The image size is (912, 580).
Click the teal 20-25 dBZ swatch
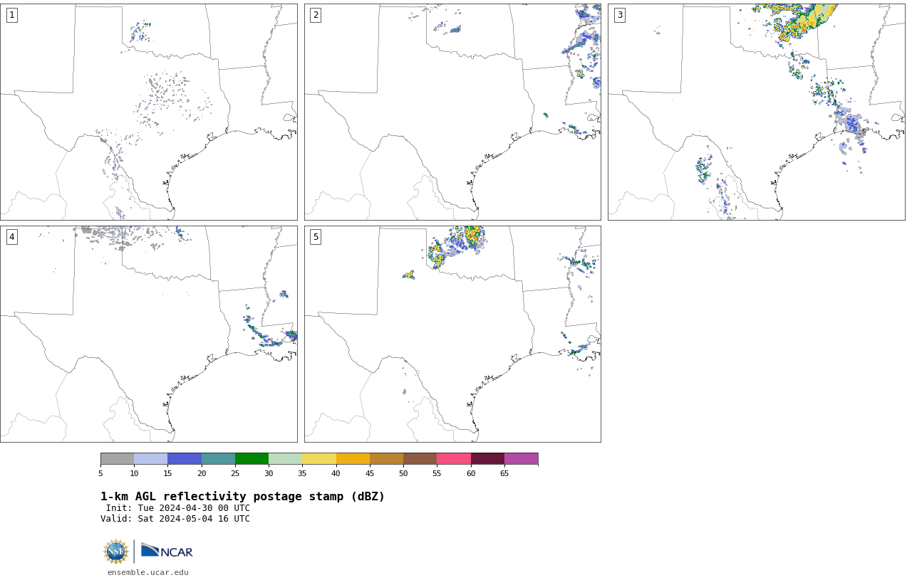(x=218, y=459)
